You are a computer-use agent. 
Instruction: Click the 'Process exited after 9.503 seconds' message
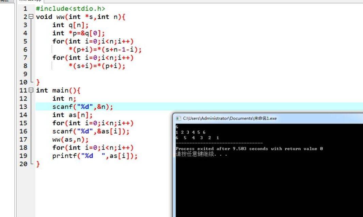click(x=249, y=149)
